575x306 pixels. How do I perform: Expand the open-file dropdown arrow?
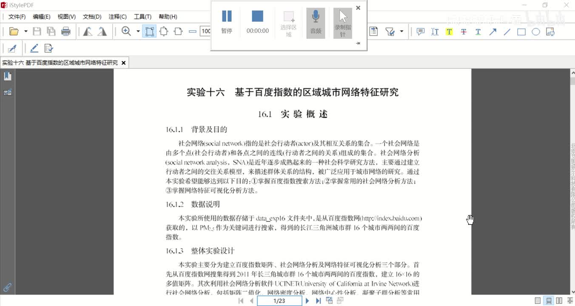coord(26,31)
